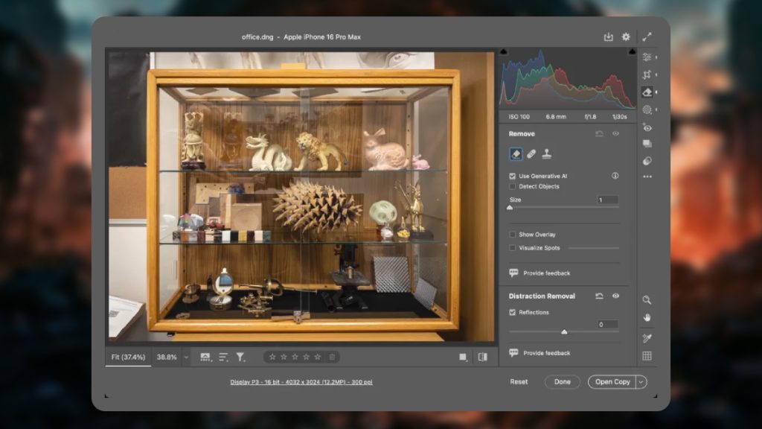This screenshot has height=429, width=762.
Task: Switch to the Fit (37.4%) tab
Action: 127,357
